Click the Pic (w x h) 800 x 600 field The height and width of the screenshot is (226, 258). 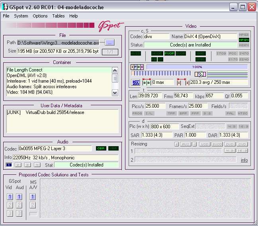click(165, 127)
